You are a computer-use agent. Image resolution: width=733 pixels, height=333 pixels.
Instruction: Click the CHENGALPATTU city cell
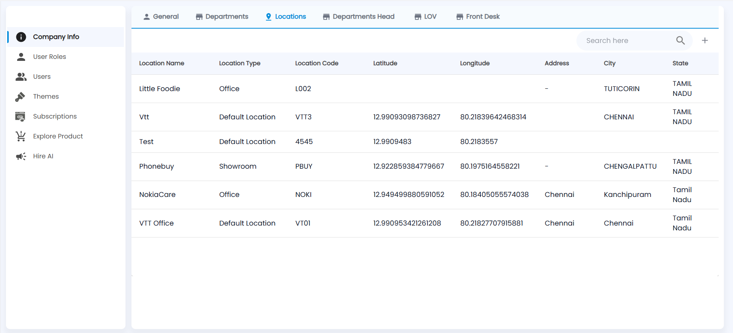point(630,166)
